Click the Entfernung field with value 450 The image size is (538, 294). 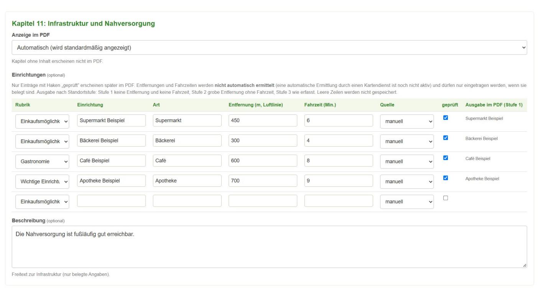pos(263,121)
